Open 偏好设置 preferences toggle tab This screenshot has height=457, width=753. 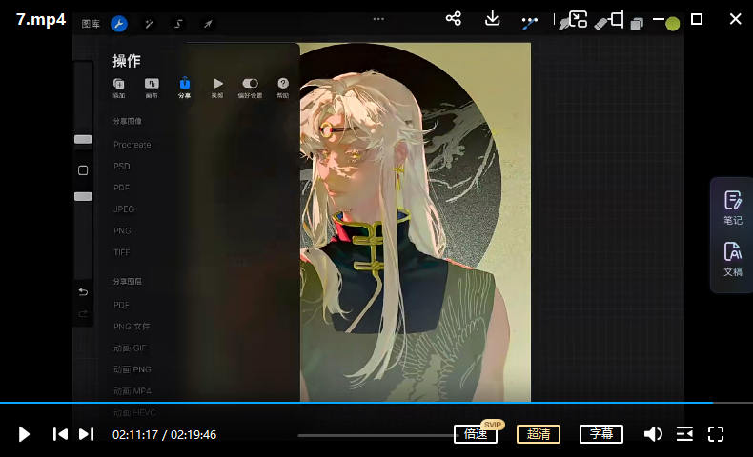tap(250, 89)
